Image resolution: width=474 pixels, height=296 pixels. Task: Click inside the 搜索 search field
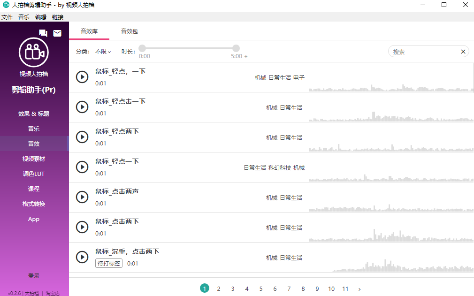point(422,52)
